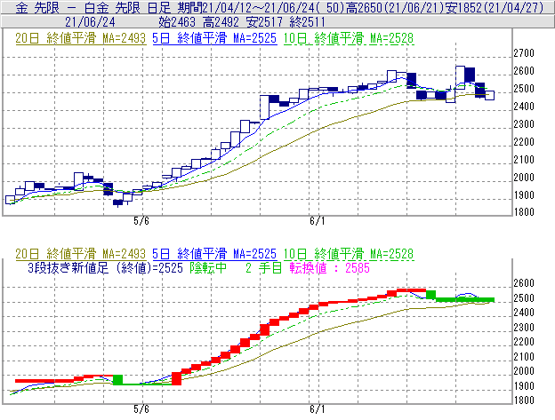Click the closing price '終2511'
Viewport: 555px width, 420px height.
(x=307, y=22)
